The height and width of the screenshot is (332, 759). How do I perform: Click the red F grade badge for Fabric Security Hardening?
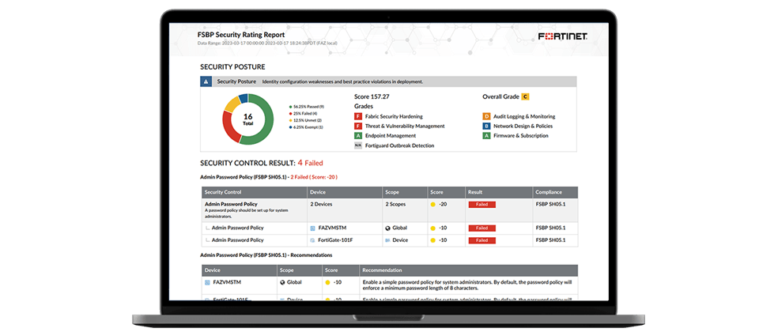click(358, 116)
